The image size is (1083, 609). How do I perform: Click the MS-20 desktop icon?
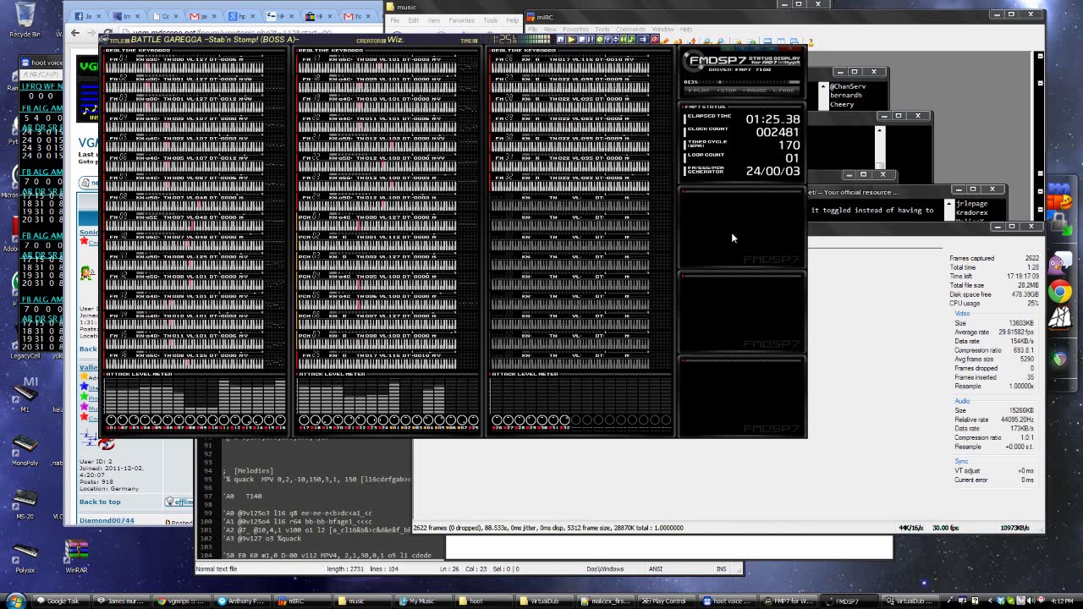tap(25, 502)
